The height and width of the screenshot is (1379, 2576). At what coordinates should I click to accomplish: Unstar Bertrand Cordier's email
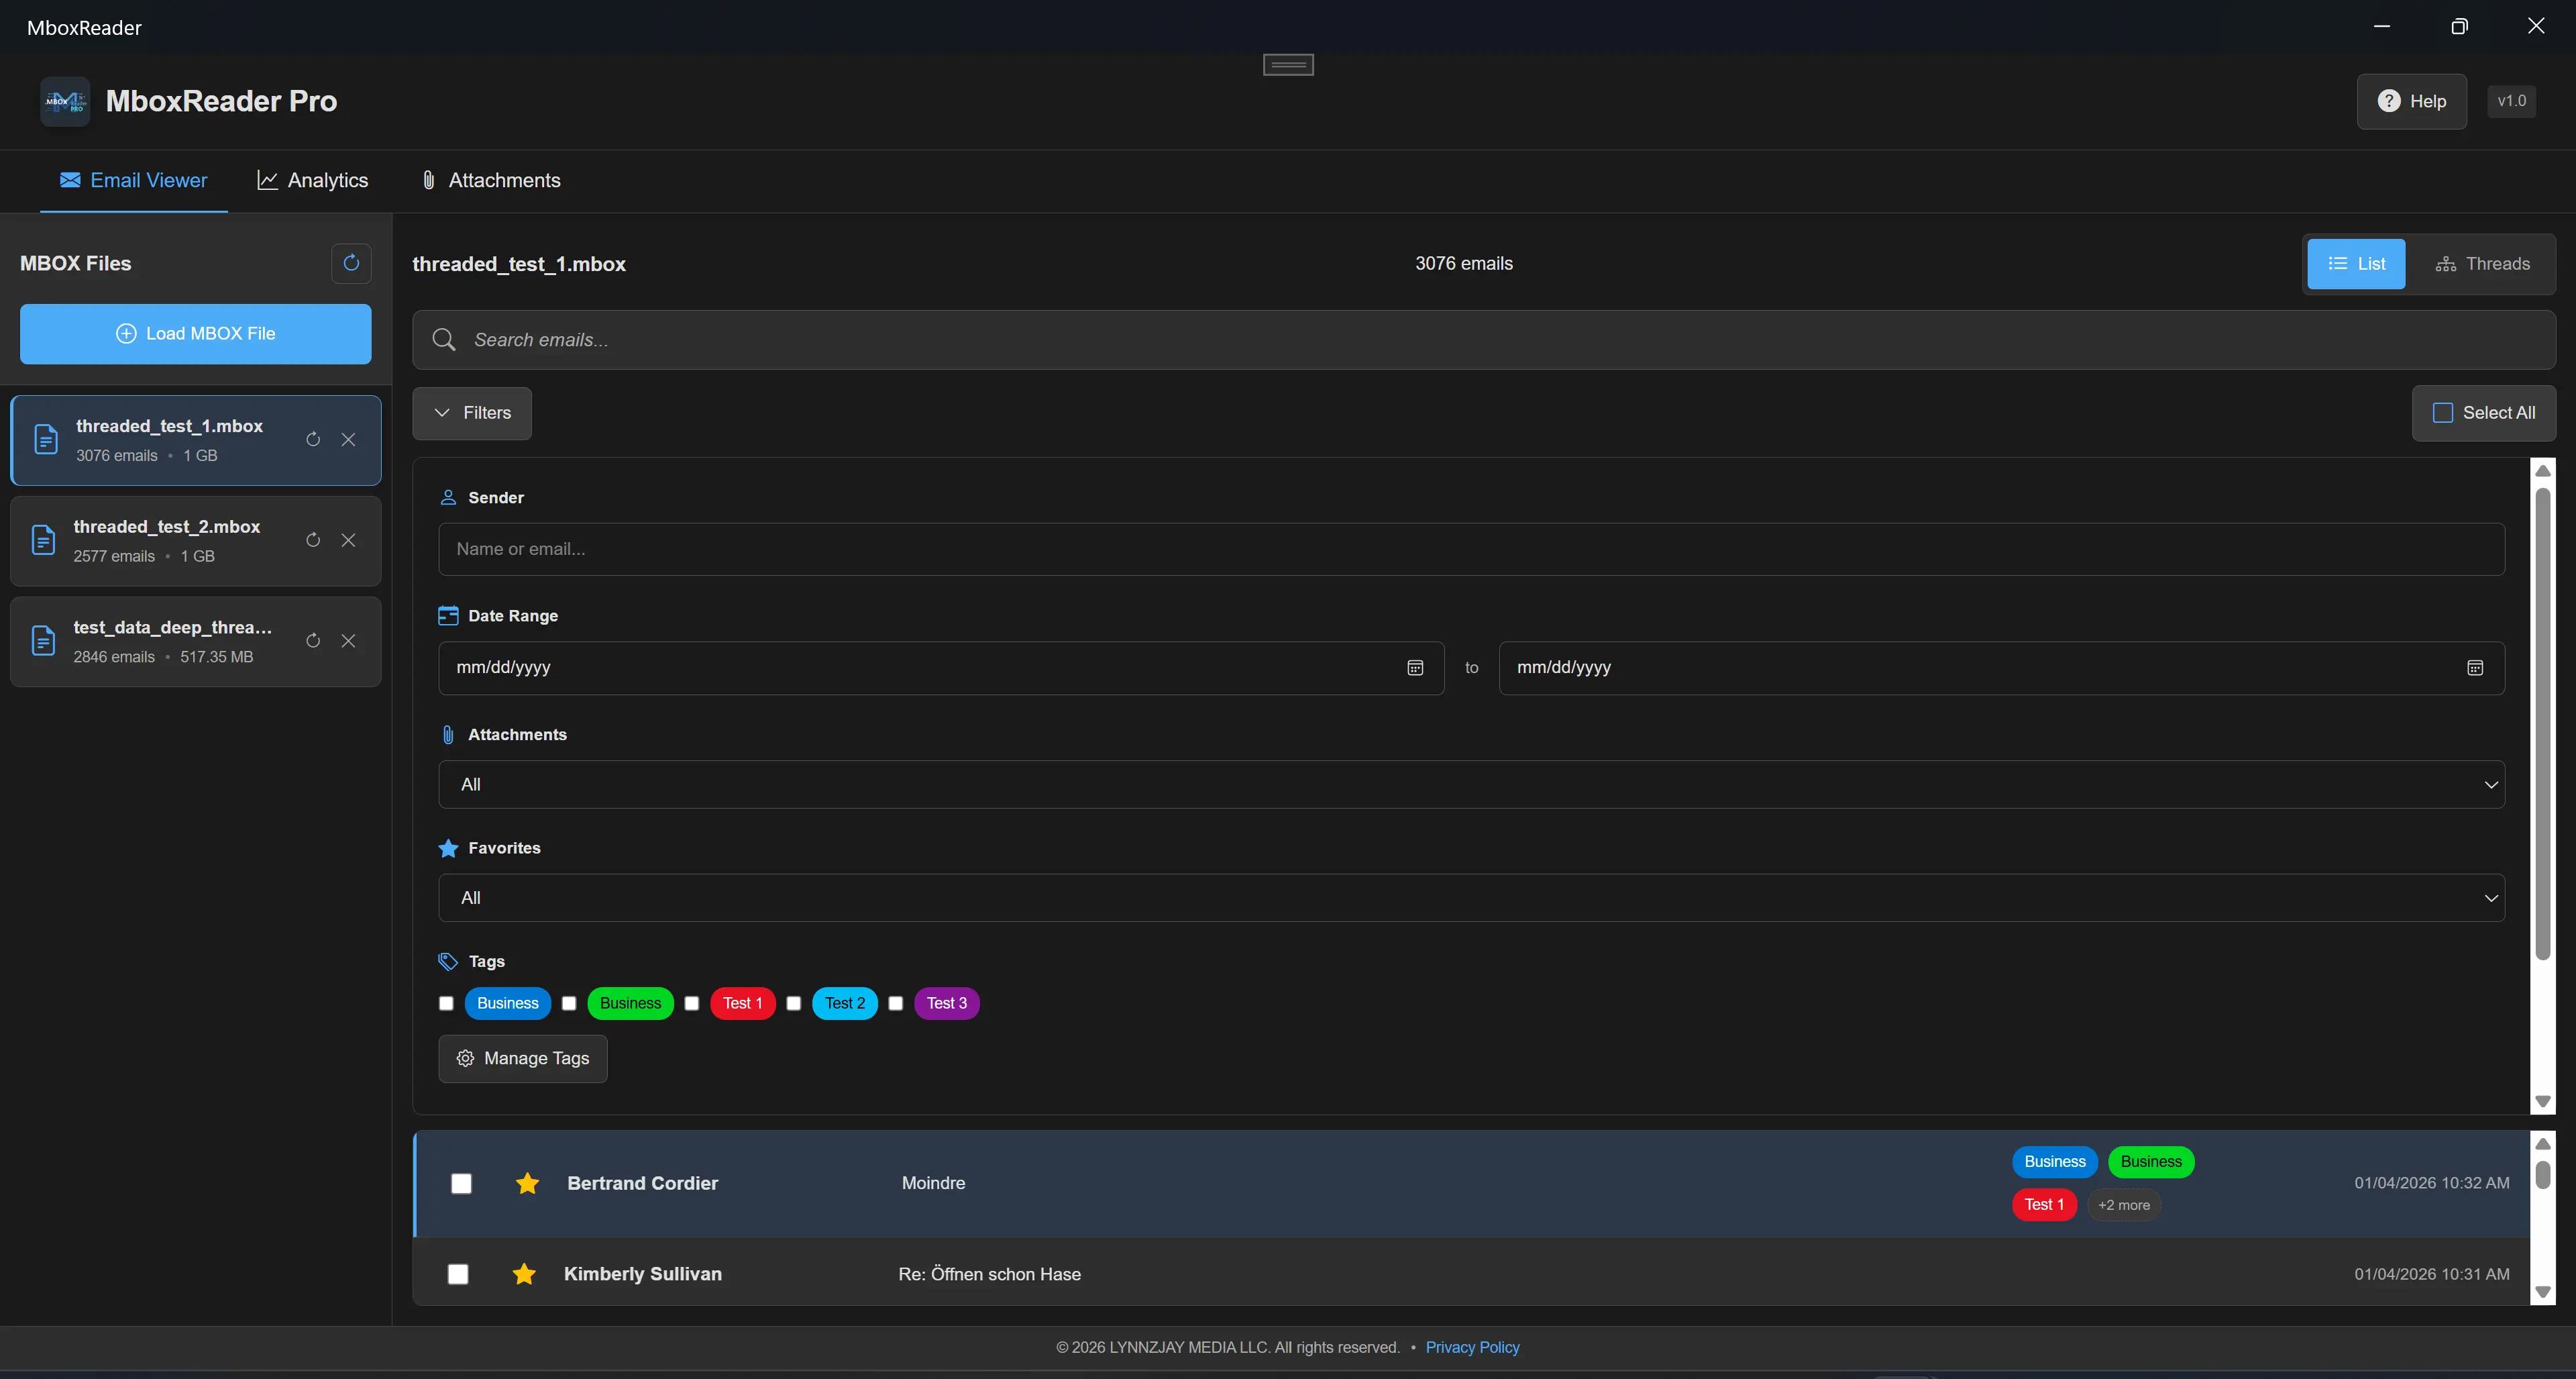pyautogui.click(x=526, y=1183)
